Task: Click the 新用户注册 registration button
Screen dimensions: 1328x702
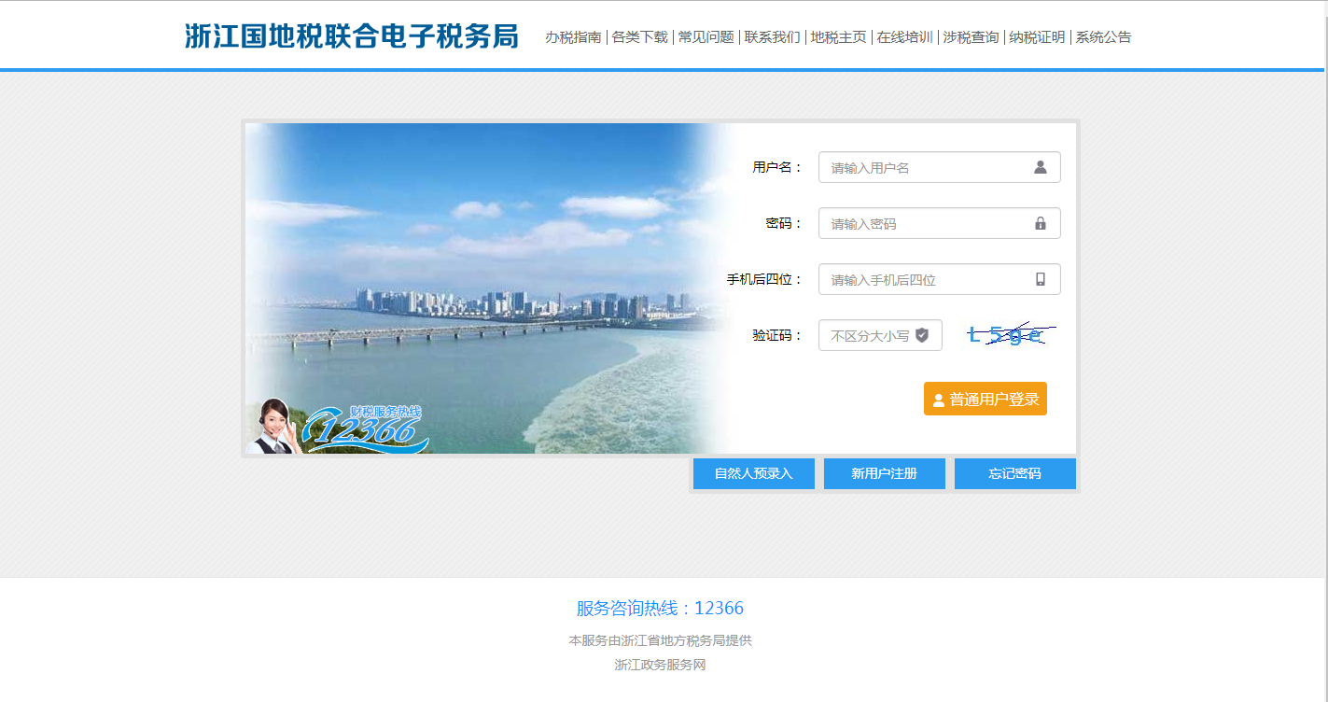Action: pos(885,473)
